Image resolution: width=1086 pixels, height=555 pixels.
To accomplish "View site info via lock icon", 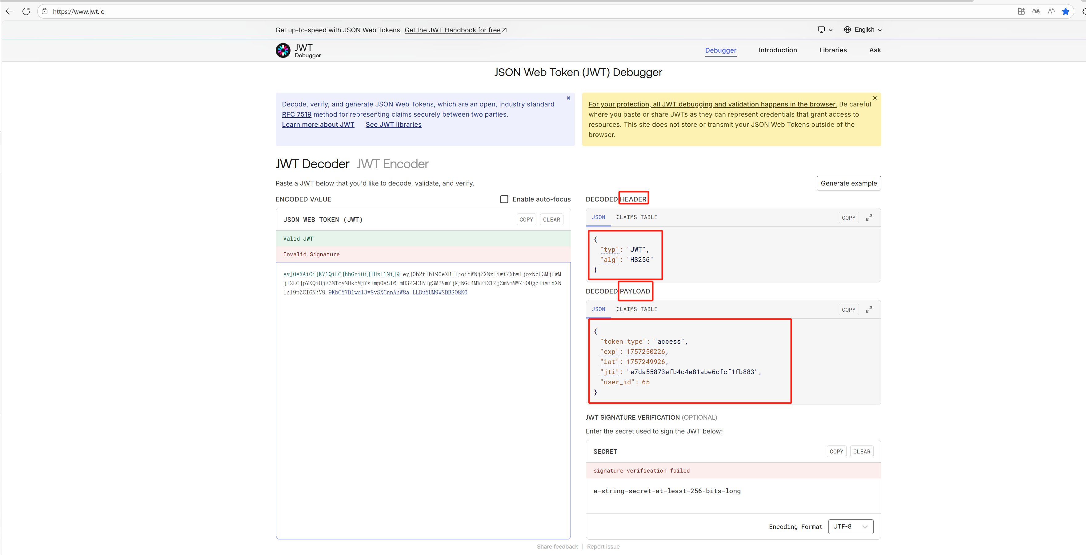I will tap(45, 11).
